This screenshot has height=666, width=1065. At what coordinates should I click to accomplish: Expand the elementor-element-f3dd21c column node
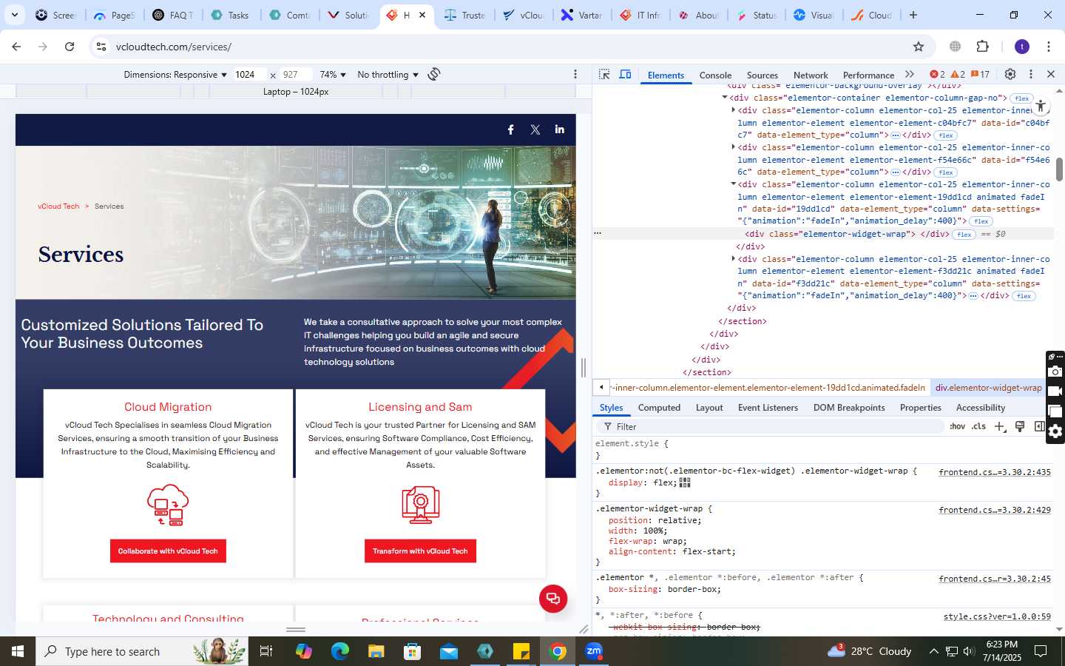tap(733, 259)
